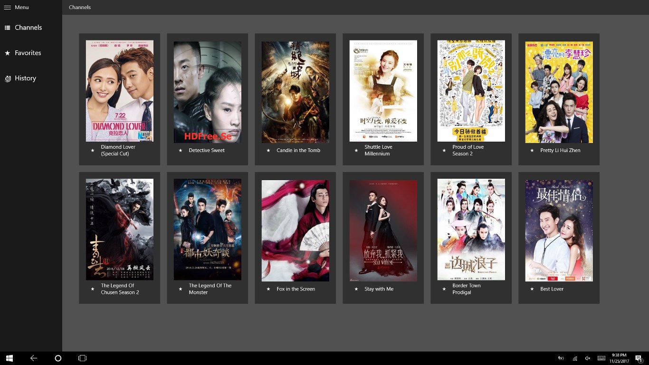Select Channels in the side menu
Image resolution: width=649 pixels, height=365 pixels.
click(28, 28)
